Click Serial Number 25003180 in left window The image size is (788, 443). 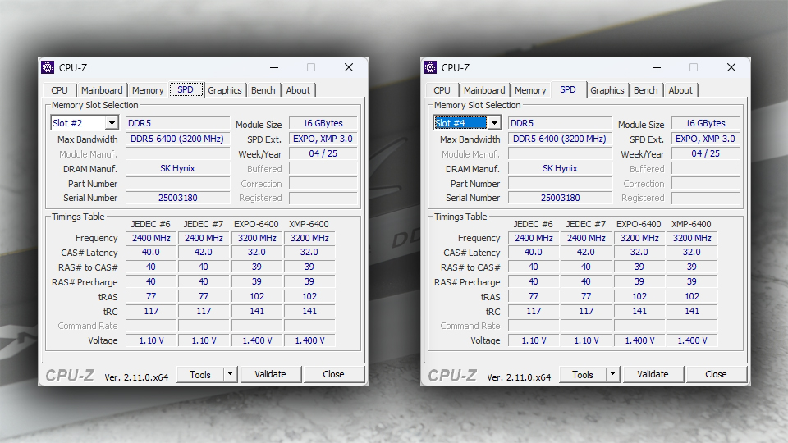click(x=177, y=198)
